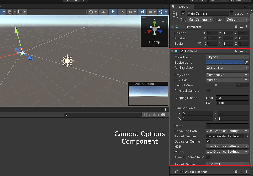This screenshot has height=176, width=253.
Task: Open Transform component help icon
Action: click(236, 27)
